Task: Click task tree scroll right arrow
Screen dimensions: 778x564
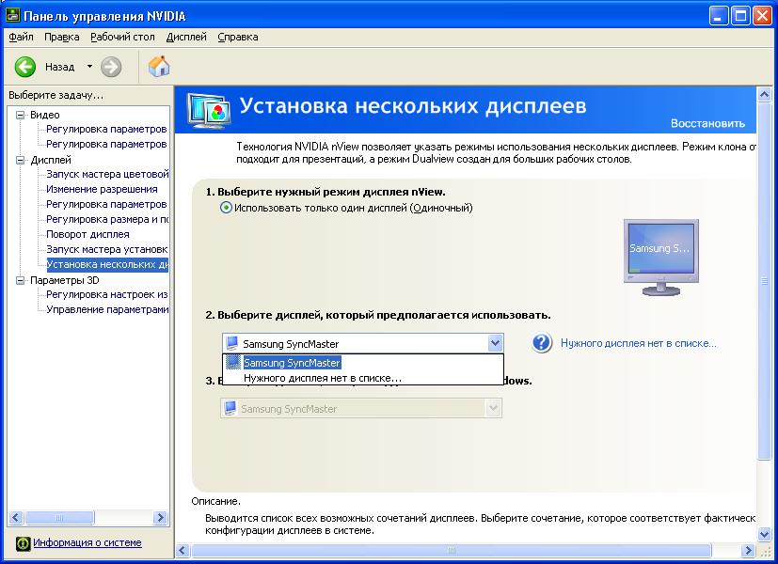Action: tap(160, 518)
